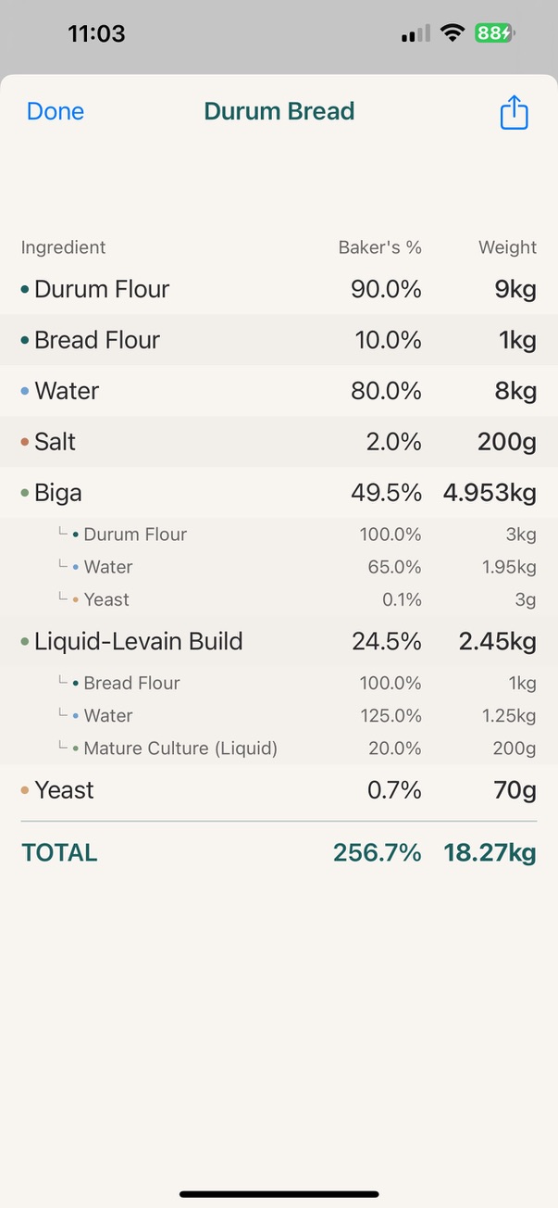Tap the TOTAL 18.27kg weight value

(490, 853)
